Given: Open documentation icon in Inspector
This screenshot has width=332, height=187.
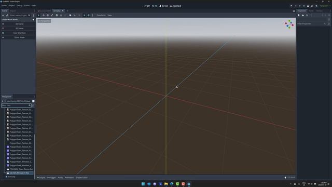Looking at the screenshot, I should pyautogui.click(x=329, y=19).
